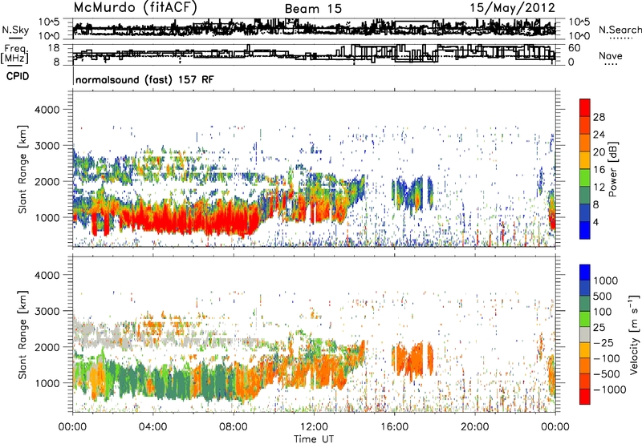Click the red top of power colorbar
This screenshot has height=444, width=642.
[585, 107]
